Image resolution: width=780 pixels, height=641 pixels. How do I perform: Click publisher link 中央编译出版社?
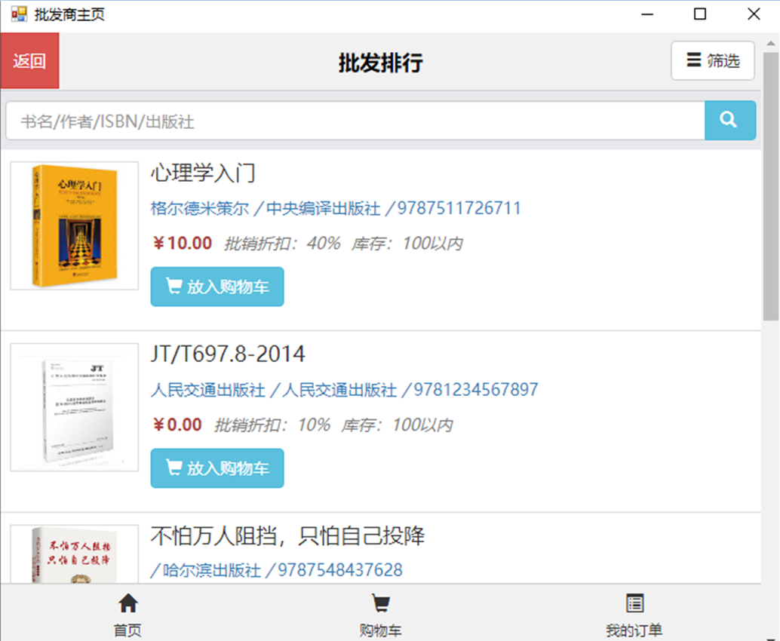point(324,208)
